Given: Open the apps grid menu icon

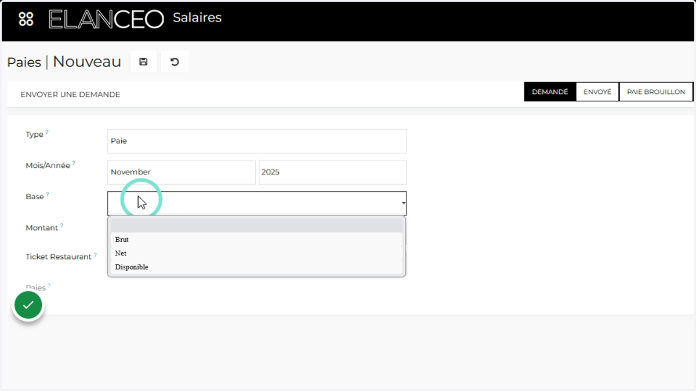Looking at the screenshot, I should click(x=26, y=19).
